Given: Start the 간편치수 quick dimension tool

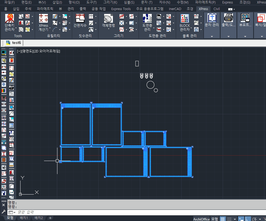Looking at the screenshot, I should click(80, 20).
